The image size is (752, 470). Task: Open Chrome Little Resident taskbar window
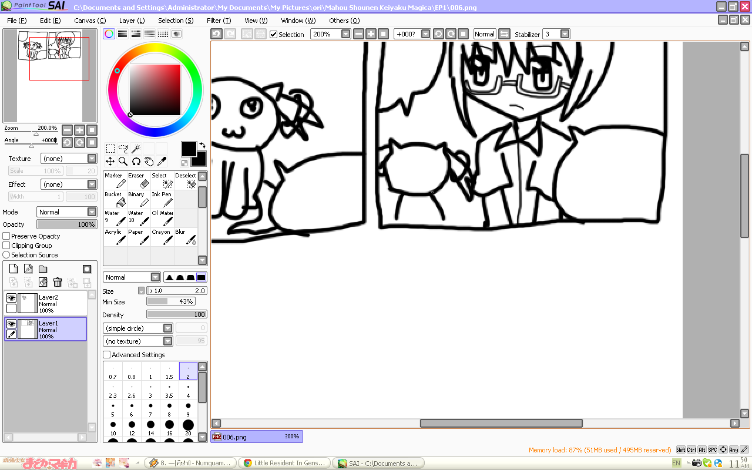pos(284,463)
